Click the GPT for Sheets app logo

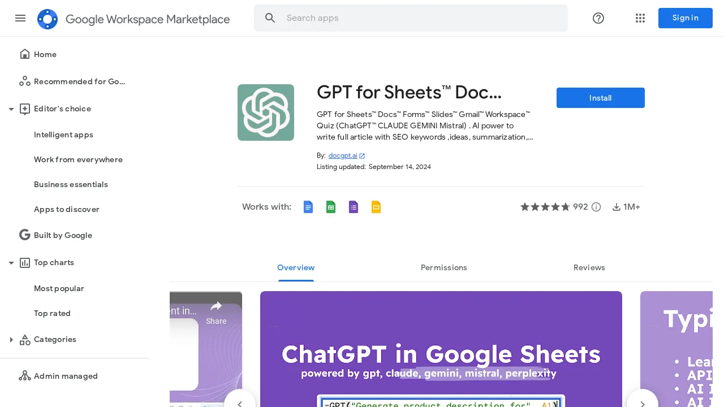coord(266,112)
